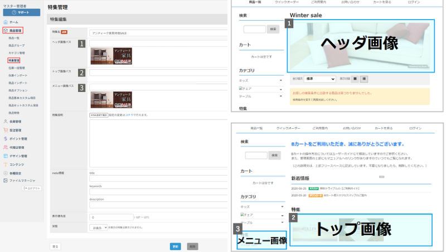
Task: Click the ヘッダ画像 furniture thumbnail preview
Action: (110, 55)
